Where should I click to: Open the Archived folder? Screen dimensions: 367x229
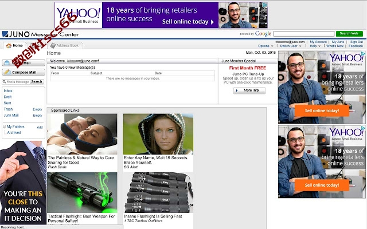click(x=14, y=132)
